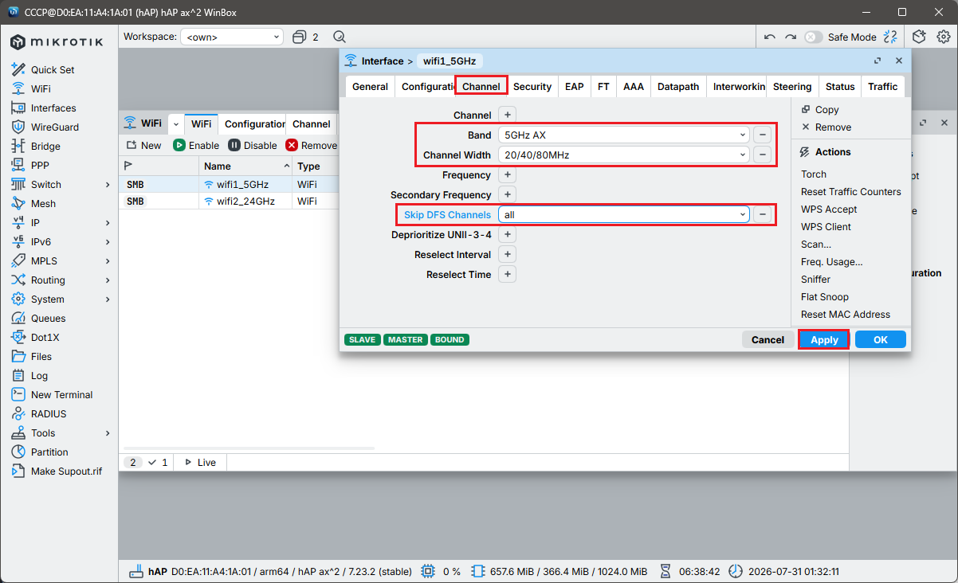Viewport: 958px width, 583px height.
Task: Expand the Channel field with plus
Action: [x=508, y=115]
